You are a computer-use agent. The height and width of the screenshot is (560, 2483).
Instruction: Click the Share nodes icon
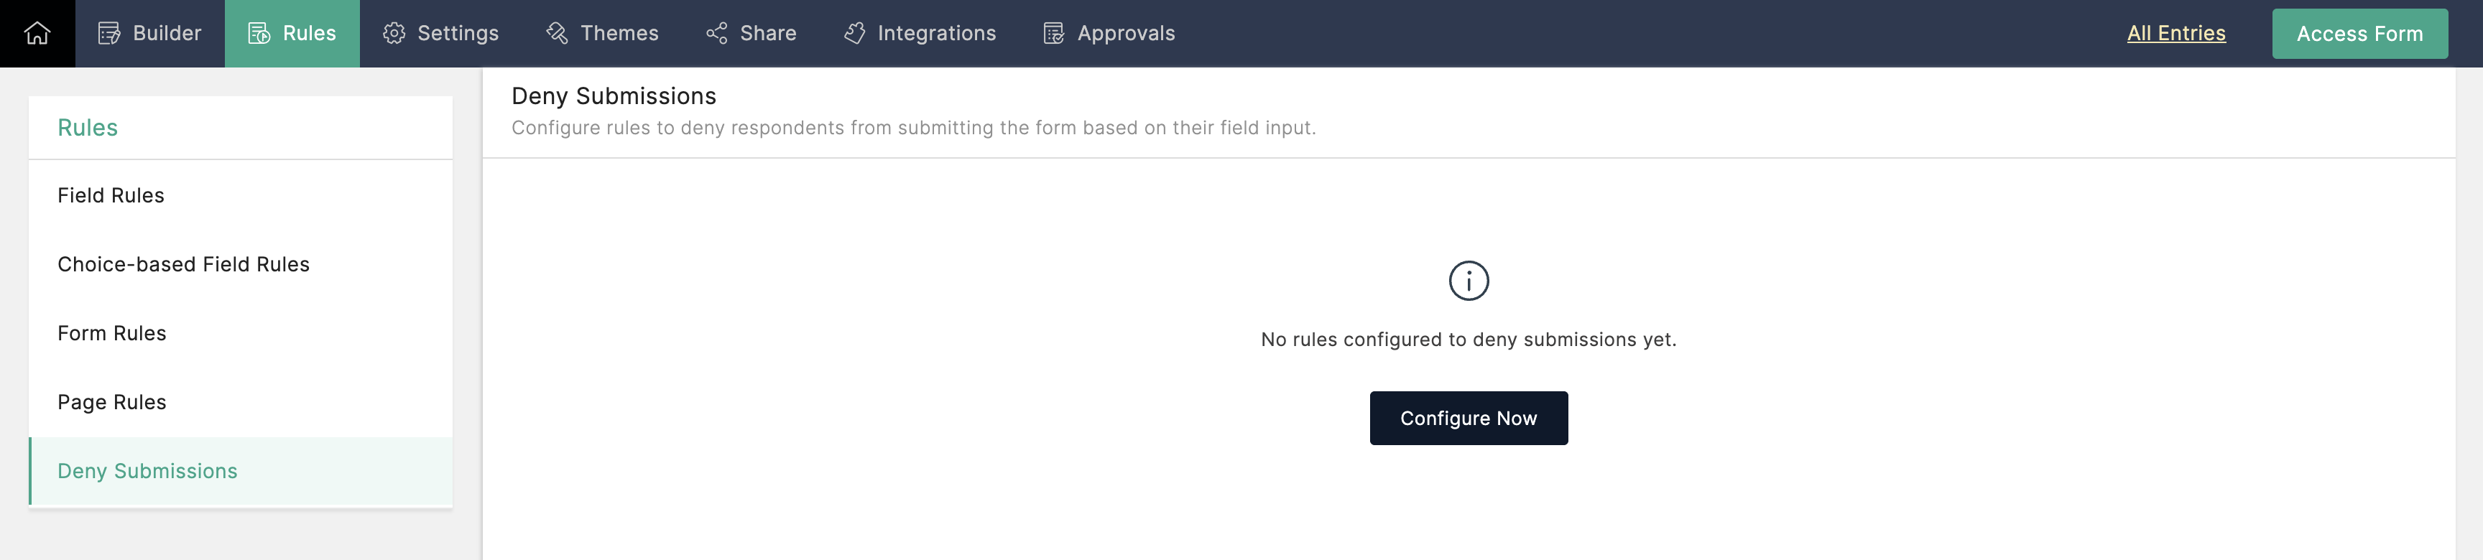pyautogui.click(x=716, y=34)
